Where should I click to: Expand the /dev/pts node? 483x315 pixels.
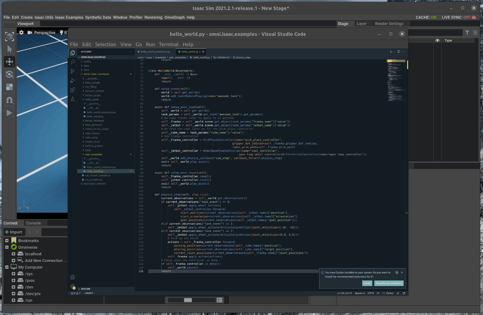tap(13, 294)
